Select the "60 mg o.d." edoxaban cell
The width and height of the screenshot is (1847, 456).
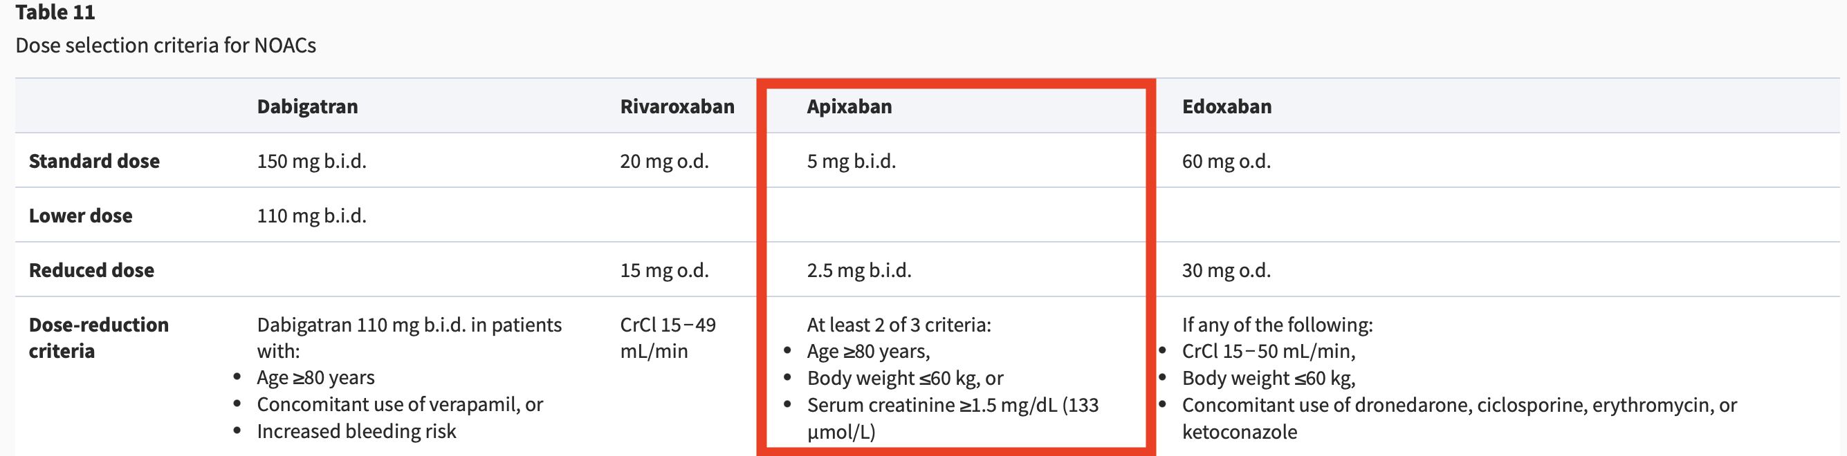coord(1226,161)
